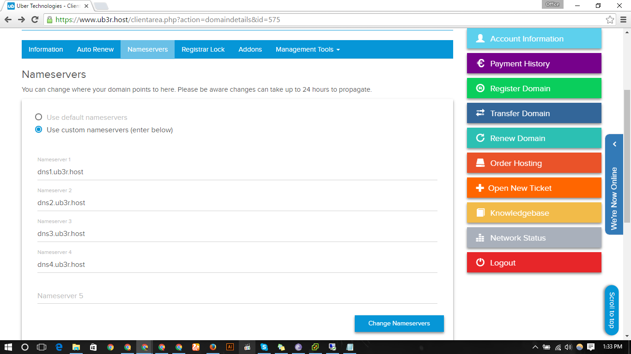Go back to the previous page
Viewport: 631px width, 354px height.
click(x=8, y=20)
